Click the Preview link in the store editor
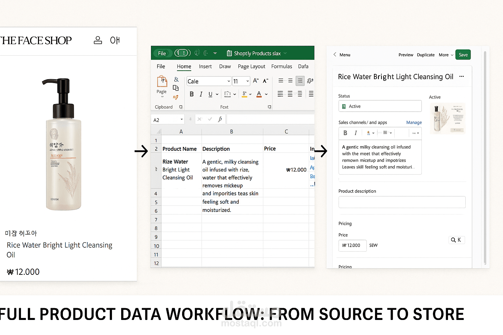 [406, 55]
